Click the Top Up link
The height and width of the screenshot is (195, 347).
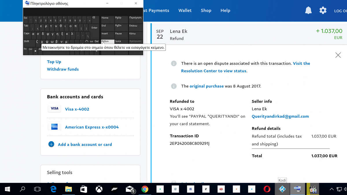54,62
